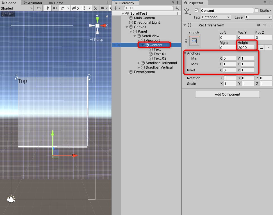This screenshot has width=273, height=215.
Task: Toggle scene audio speaker icon
Action: click(x=55, y=8)
